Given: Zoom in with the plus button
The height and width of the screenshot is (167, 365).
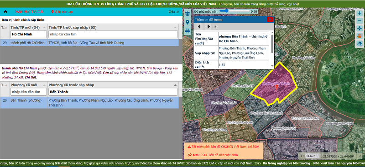Looking at the screenshot, I should pos(360,13).
